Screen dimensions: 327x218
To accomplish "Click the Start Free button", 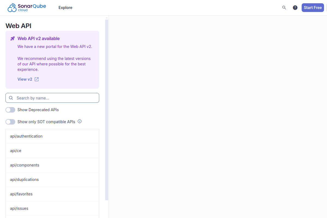I will pyautogui.click(x=313, y=8).
